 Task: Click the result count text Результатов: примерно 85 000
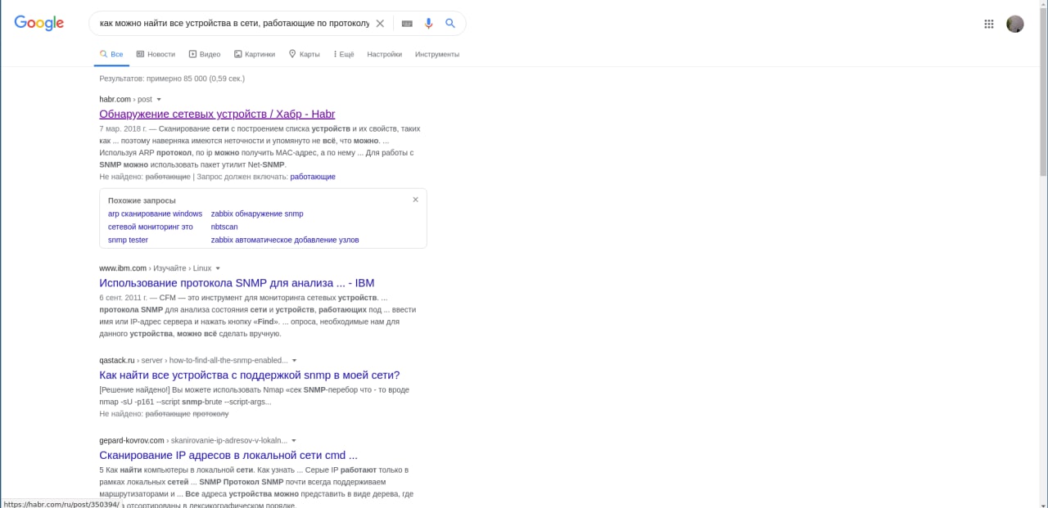click(172, 79)
